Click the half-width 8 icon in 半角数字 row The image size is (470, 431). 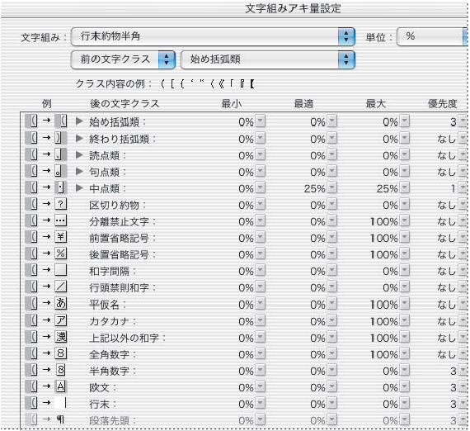60,369
